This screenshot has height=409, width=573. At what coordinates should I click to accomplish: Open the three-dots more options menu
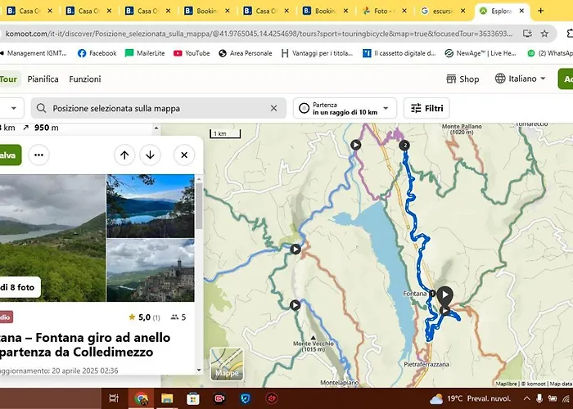tap(38, 155)
